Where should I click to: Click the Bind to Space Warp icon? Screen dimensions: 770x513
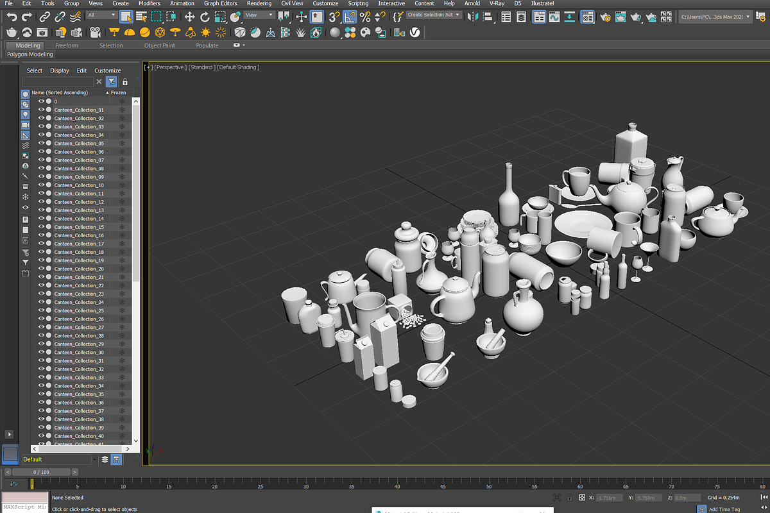tap(75, 17)
